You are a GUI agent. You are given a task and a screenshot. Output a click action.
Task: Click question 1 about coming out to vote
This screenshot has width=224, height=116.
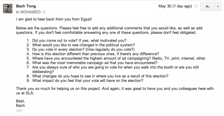[x=79, y=41]
